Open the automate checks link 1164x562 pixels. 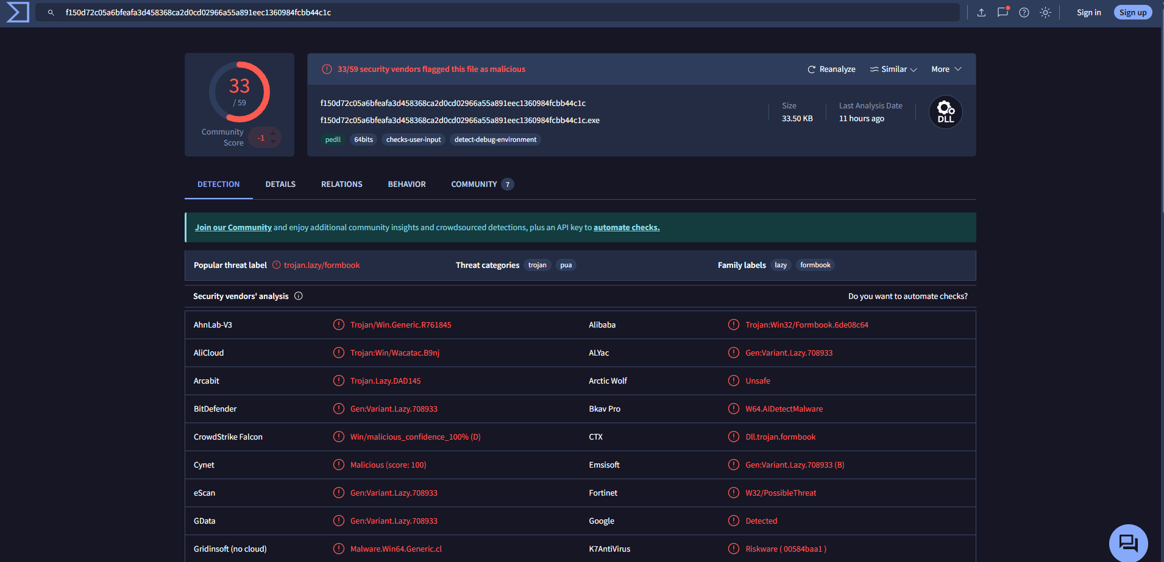pos(626,227)
